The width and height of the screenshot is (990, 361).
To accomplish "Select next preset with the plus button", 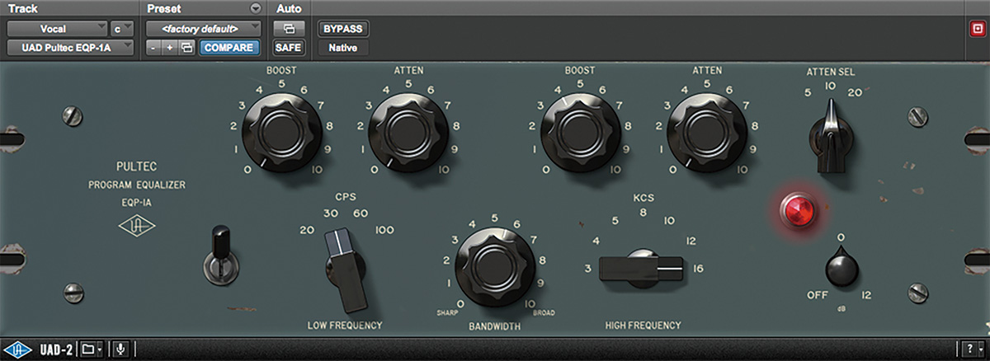I will point(170,48).
